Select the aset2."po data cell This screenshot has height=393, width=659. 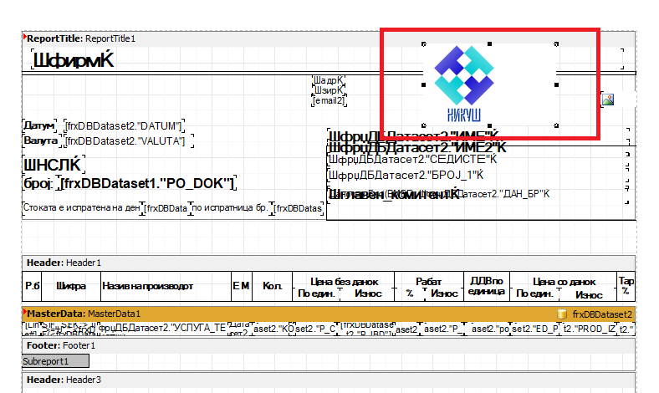pos(488,329)
